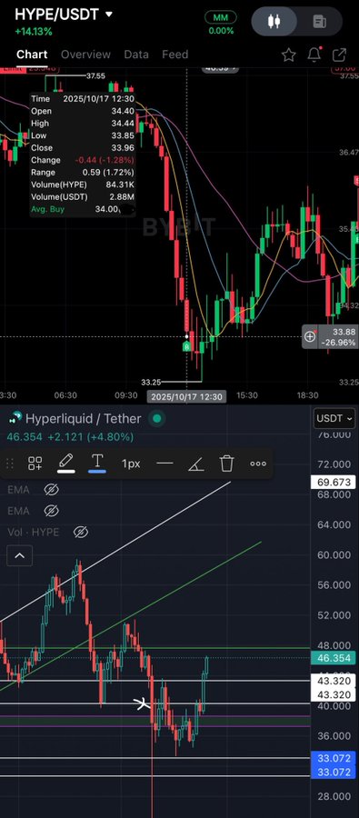The image size is (359, 818).
Task: Open the USDT currency dropdown
Action: click(334, 418)
